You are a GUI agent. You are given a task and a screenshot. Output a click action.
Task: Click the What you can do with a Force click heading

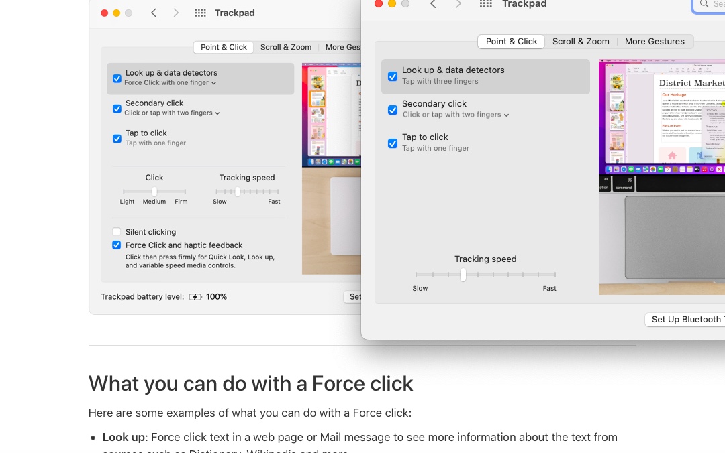tap(250, 384)
